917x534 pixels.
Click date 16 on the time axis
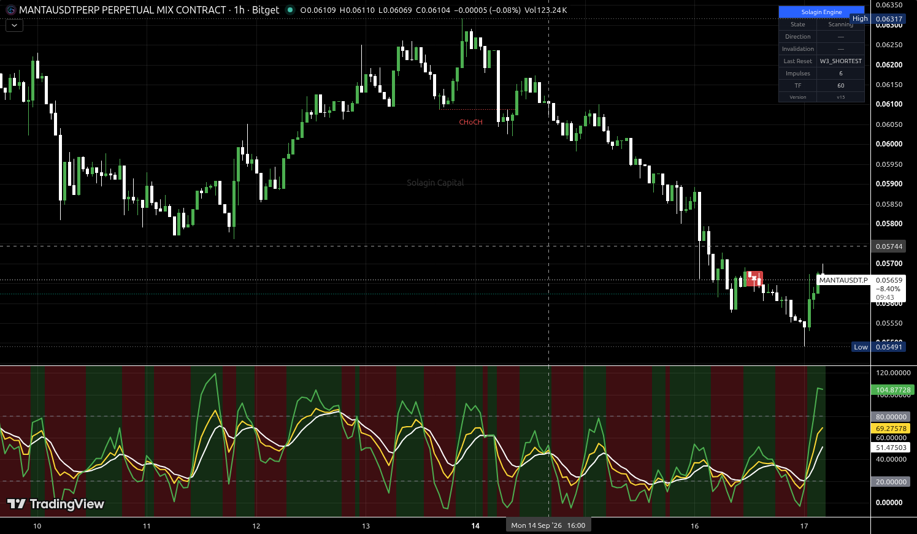coord(694,526)
